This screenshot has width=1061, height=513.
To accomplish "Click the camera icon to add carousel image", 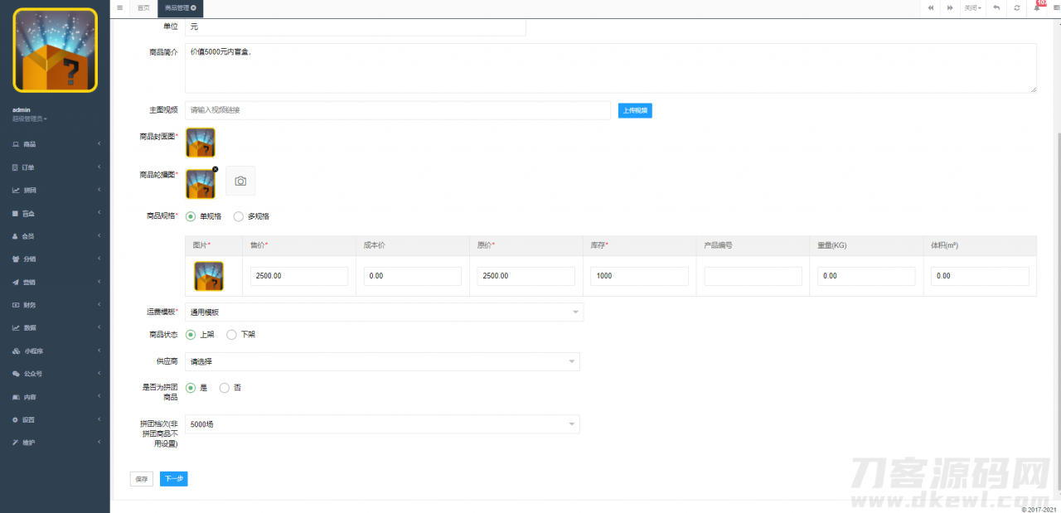I will tap(240, 181).
